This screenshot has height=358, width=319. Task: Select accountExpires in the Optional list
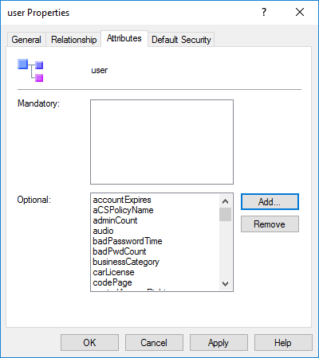(x=122, y=200)
